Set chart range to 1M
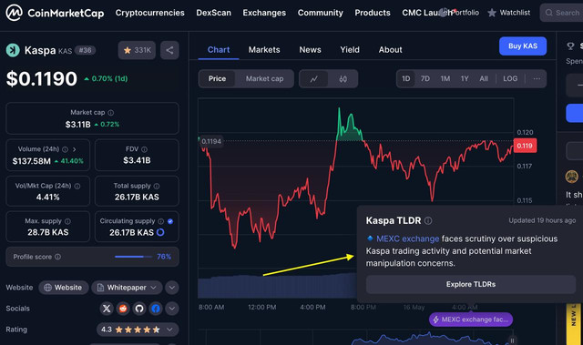This screenshot has width=583, height=345. 445,78
